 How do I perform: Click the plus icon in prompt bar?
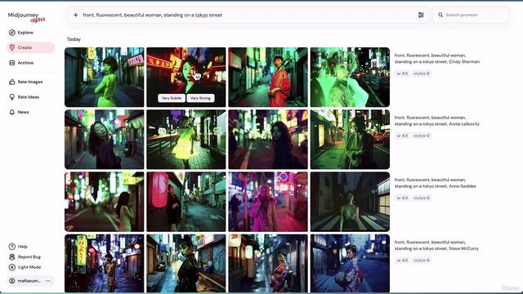76,15
